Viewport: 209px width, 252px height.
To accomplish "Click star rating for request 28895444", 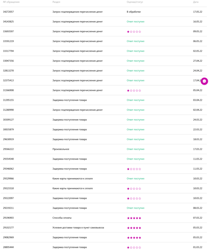I will pyautogui.click(x=134, y=248).
